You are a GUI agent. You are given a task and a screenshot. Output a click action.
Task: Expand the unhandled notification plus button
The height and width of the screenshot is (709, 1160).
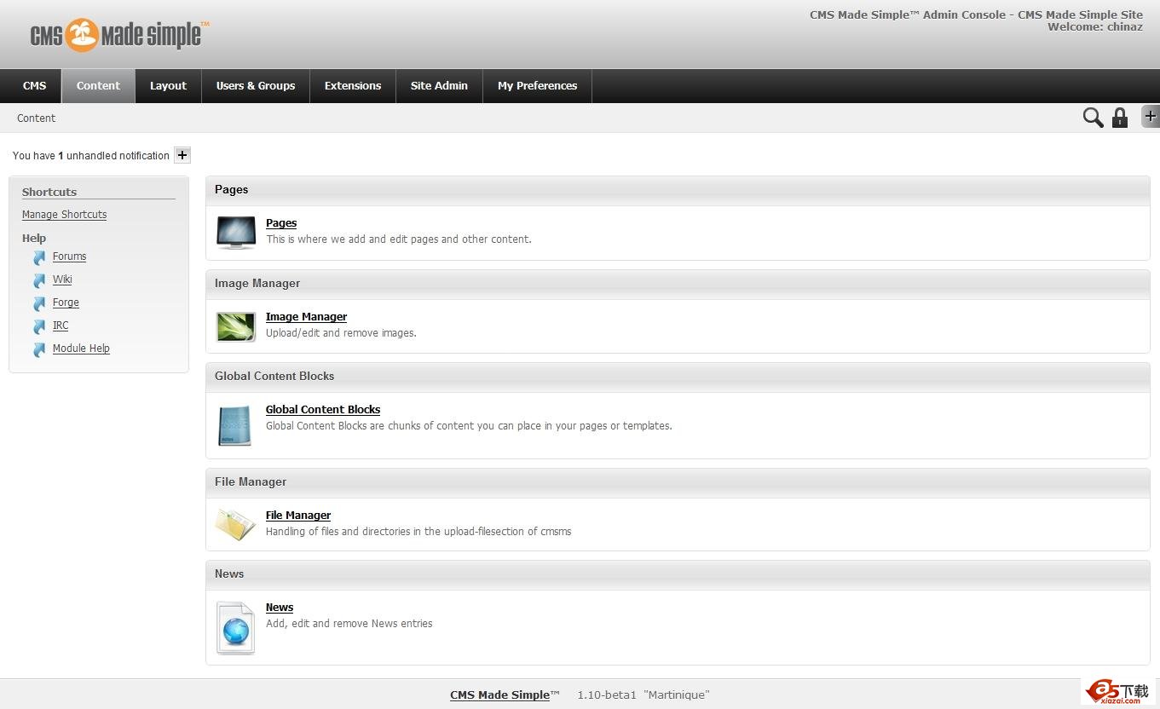(182, 155)
